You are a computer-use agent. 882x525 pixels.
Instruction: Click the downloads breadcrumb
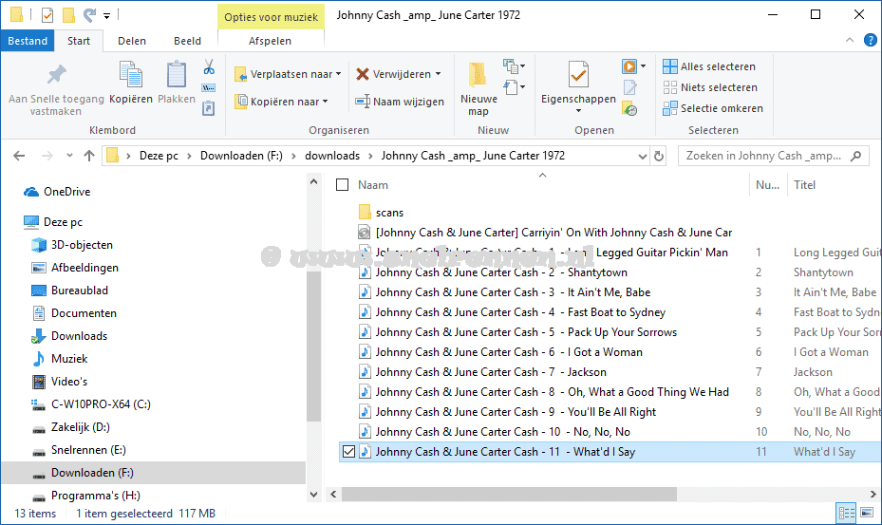tap(332, 156)
